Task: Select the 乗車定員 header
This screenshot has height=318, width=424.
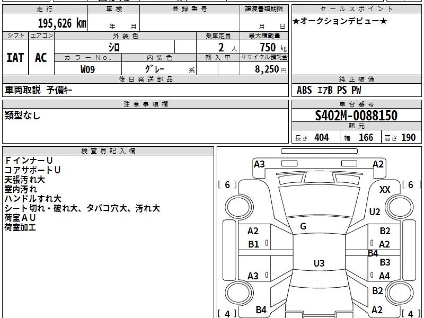Action: (x=218, y=36)
